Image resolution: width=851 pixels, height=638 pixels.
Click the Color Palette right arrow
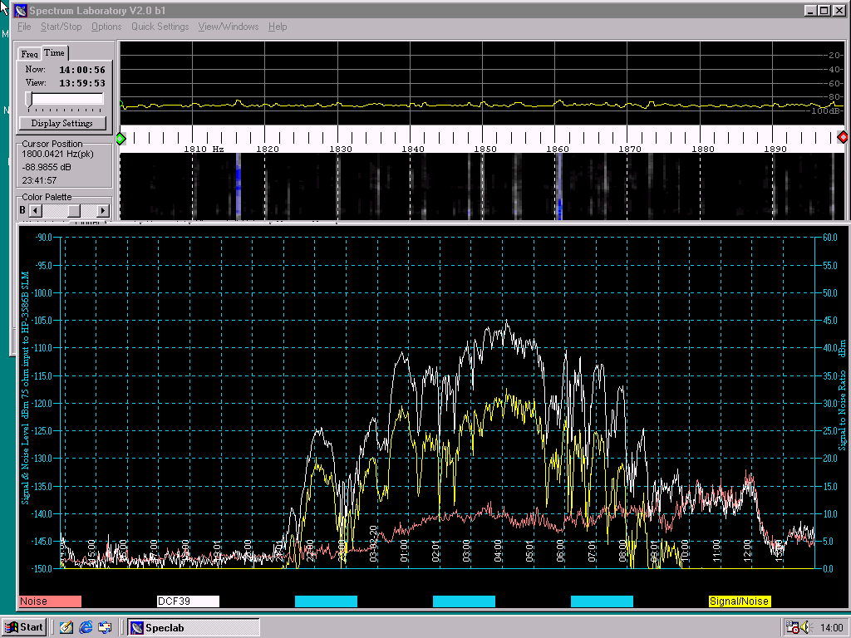tap(102, 210)
